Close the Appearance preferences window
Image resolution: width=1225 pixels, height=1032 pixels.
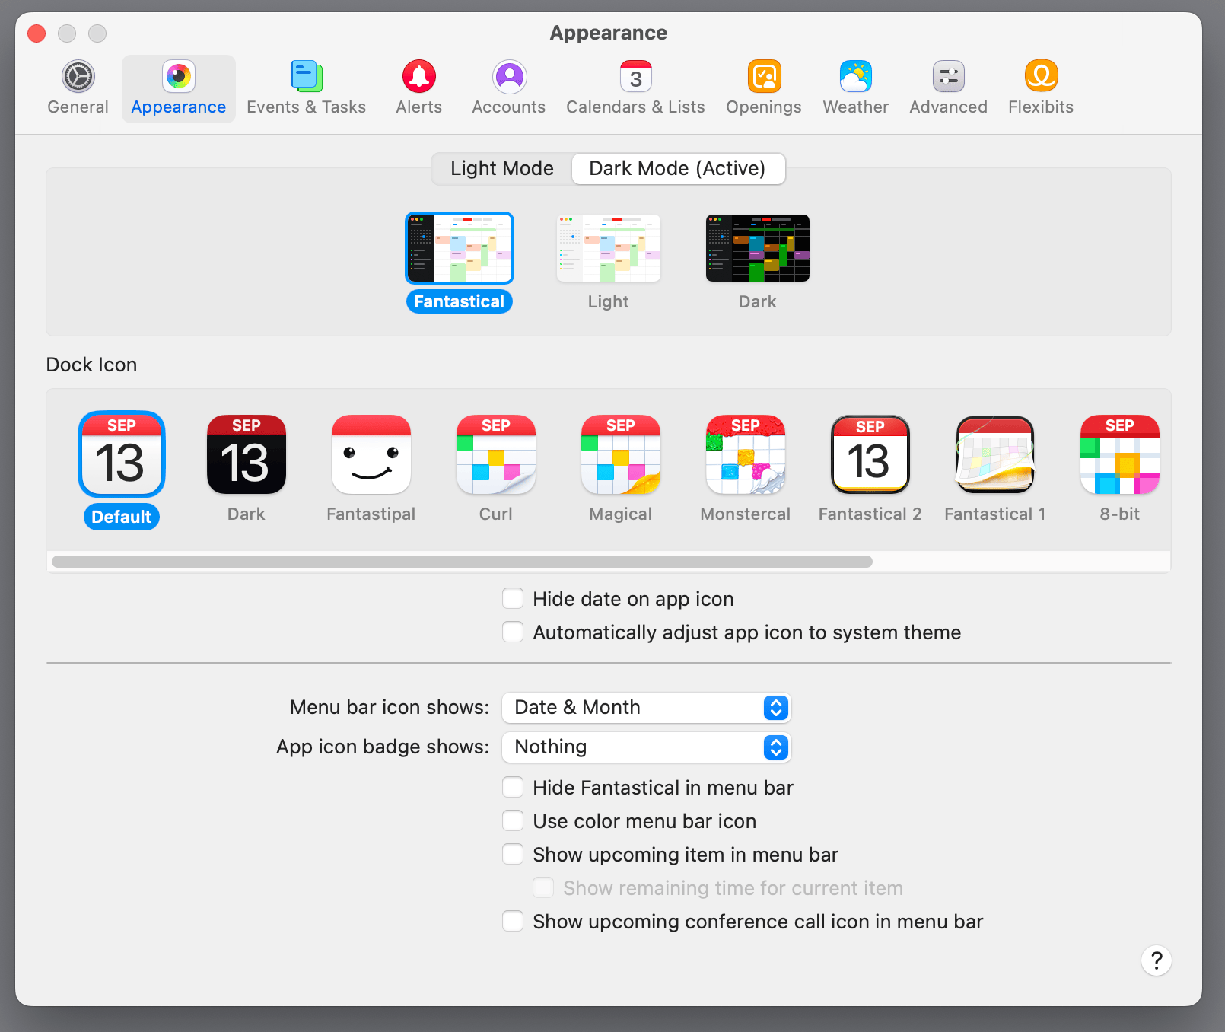(37, 33)
